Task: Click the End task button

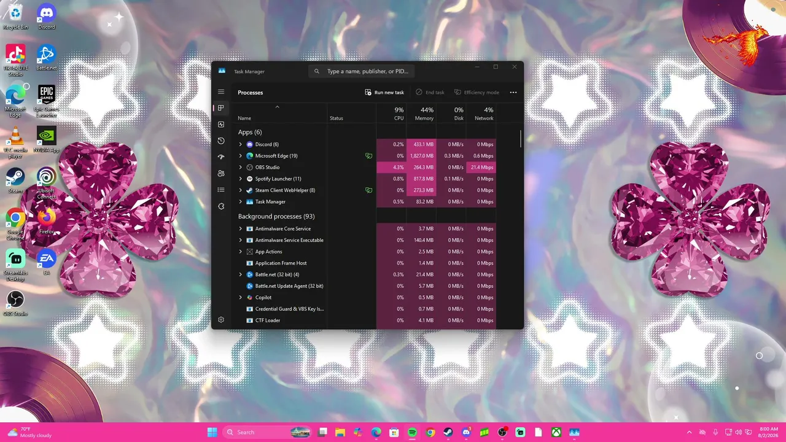Action: [430, 93]
